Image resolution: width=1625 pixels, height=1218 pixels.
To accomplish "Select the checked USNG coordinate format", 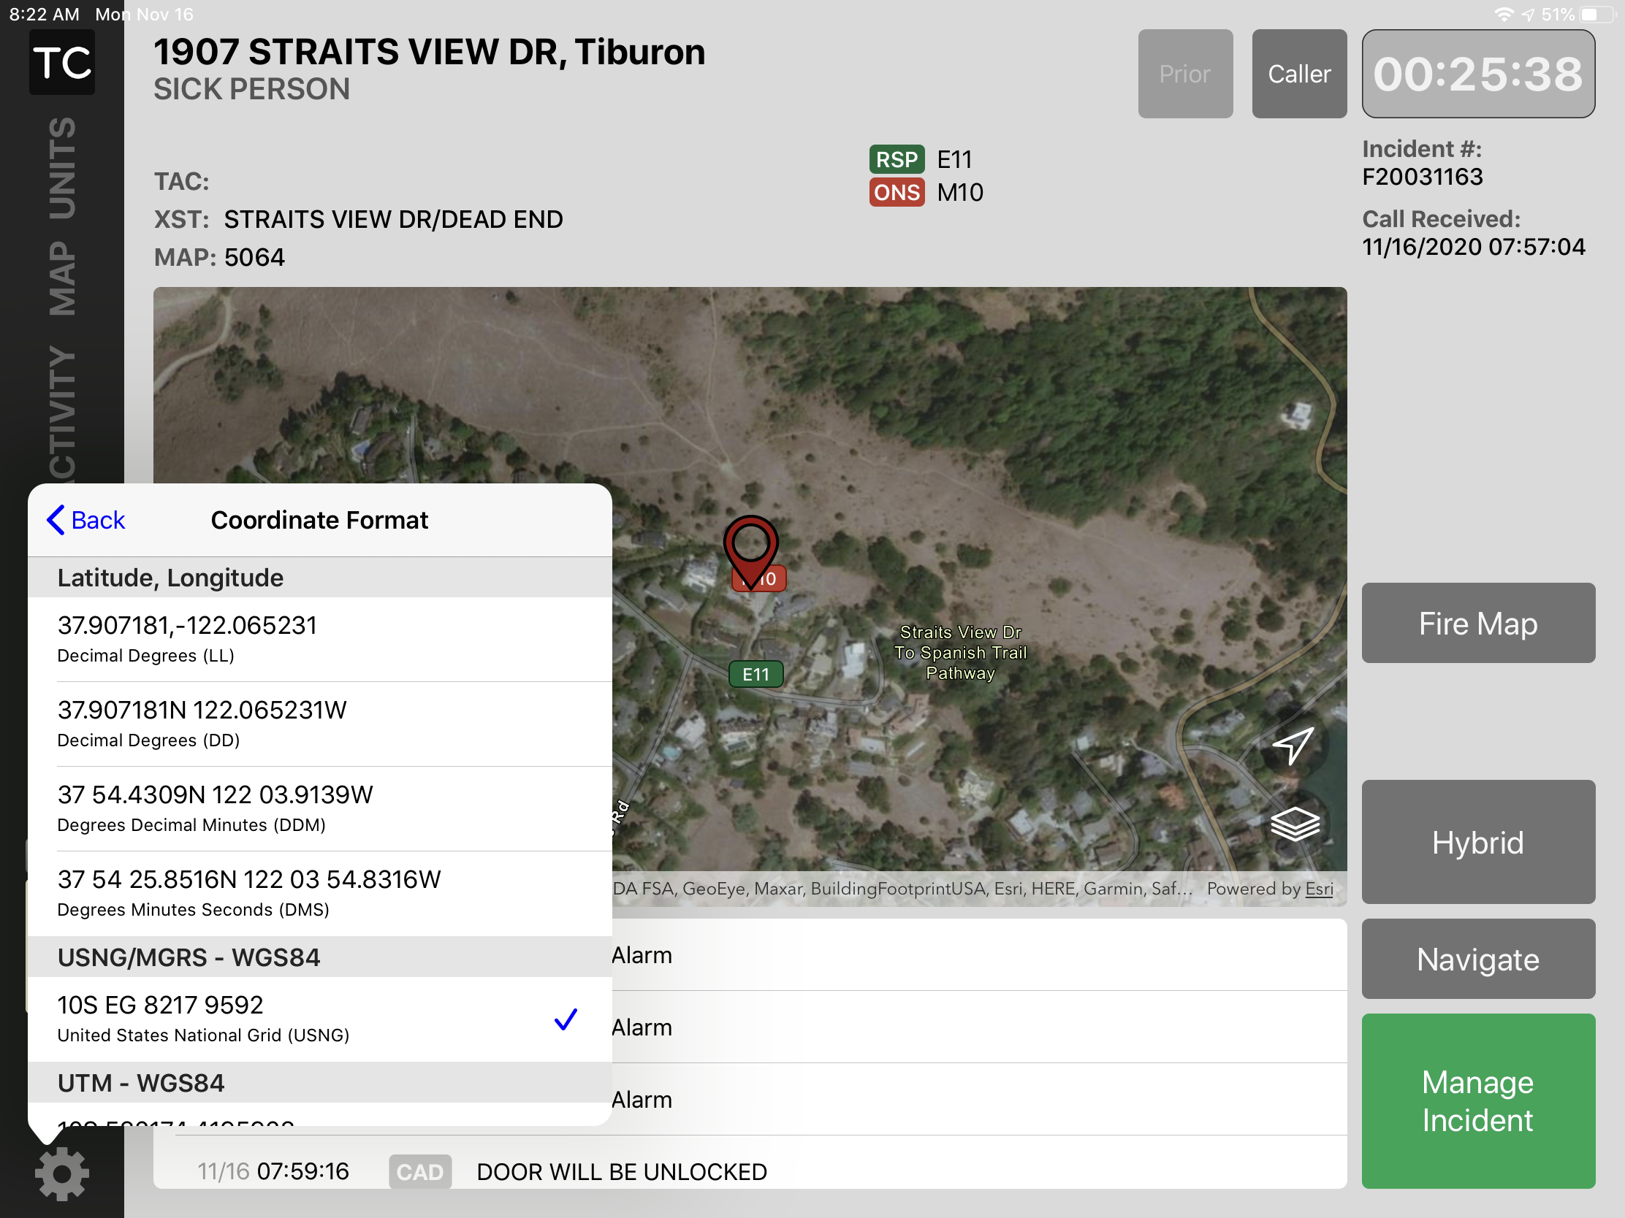I will pos(319,1019).
